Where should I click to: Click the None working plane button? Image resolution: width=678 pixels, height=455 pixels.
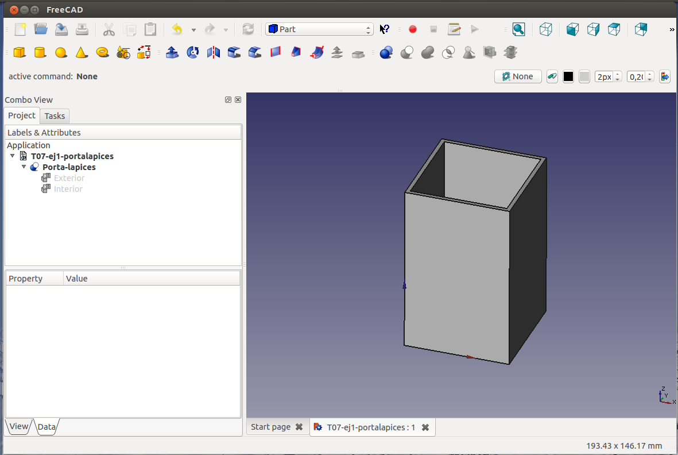tap(517, 76)
